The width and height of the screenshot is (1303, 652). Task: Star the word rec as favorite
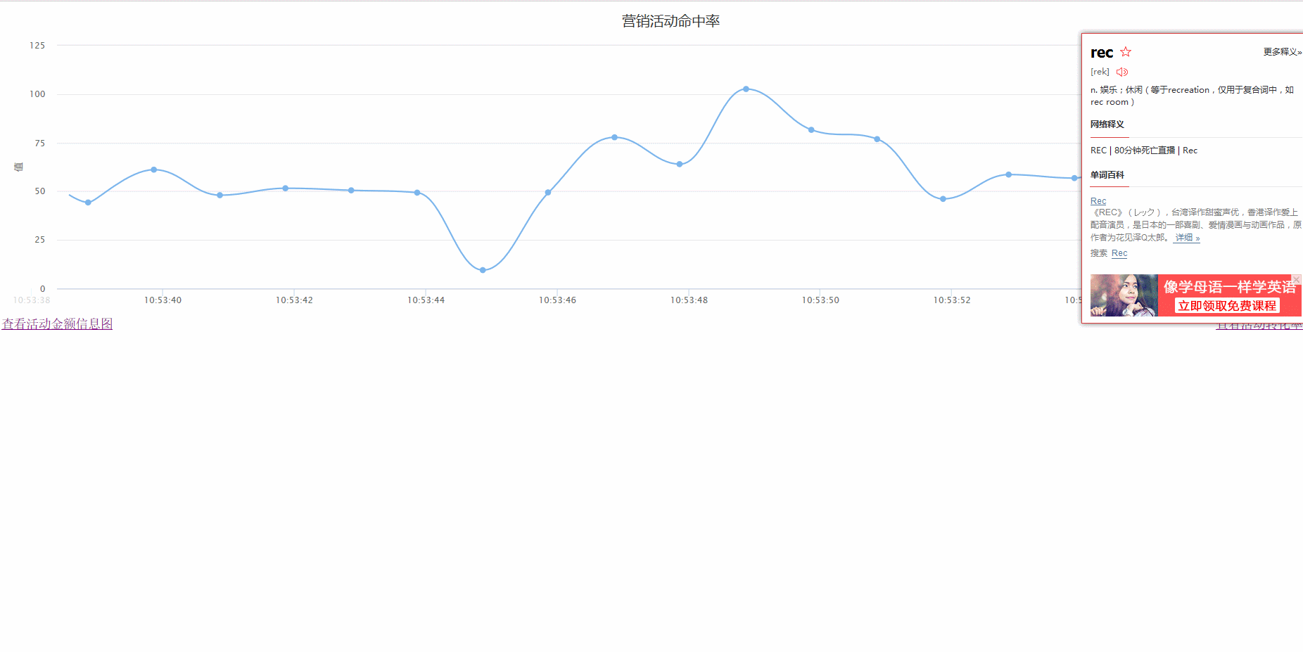(1126, 52)
